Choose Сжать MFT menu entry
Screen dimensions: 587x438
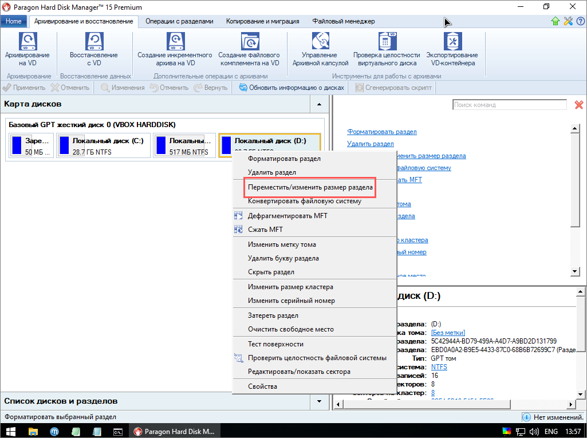click(x=314, y=230)
